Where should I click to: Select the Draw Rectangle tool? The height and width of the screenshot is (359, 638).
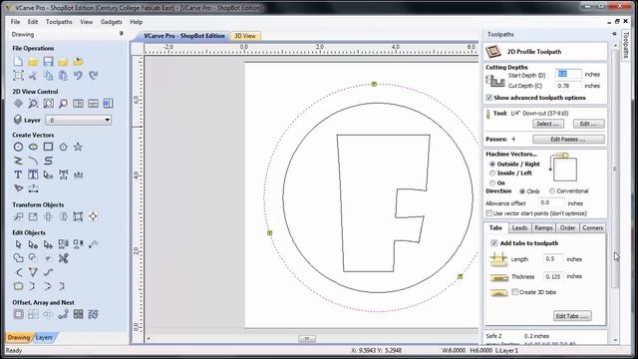tap(48, 147)
